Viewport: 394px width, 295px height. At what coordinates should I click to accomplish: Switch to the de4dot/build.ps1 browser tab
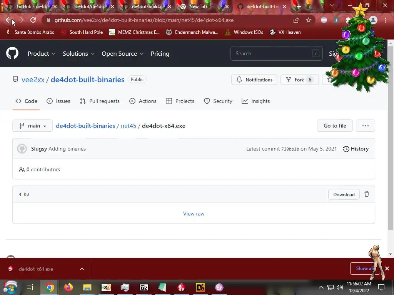point(147,7)
